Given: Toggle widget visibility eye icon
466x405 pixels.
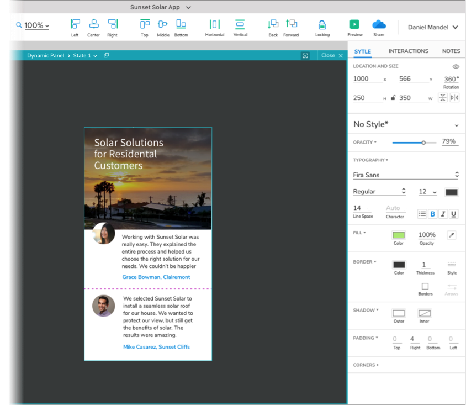Looking at the screenshot, I should coord(456,67).
